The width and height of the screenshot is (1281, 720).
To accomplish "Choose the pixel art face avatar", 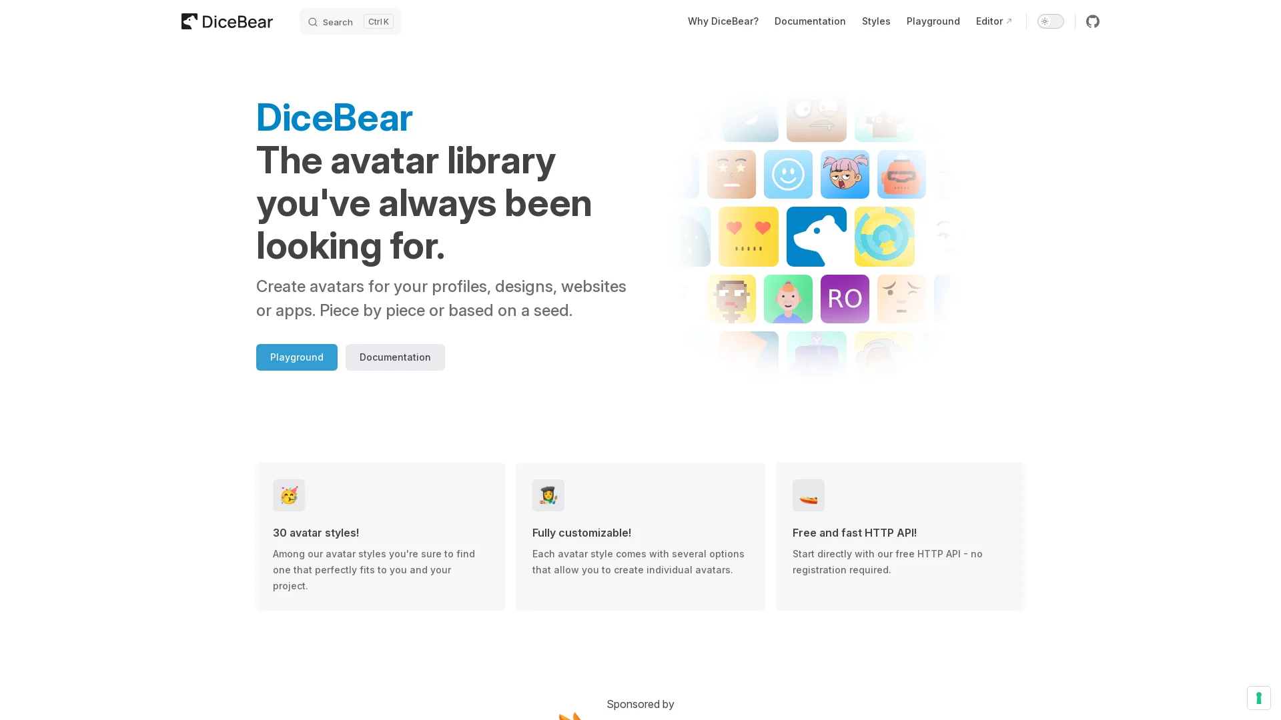I will tap(731, 299).
